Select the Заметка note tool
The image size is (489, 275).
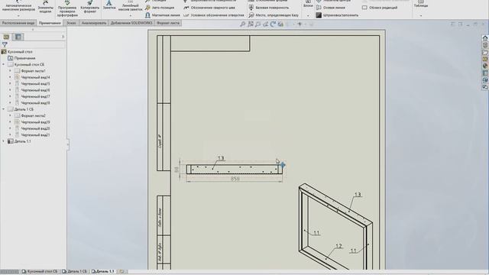coord(109,5)
